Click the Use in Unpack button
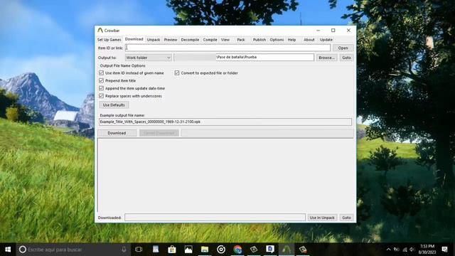The width and height of the screenshot is (455, 256). [322, 218]
